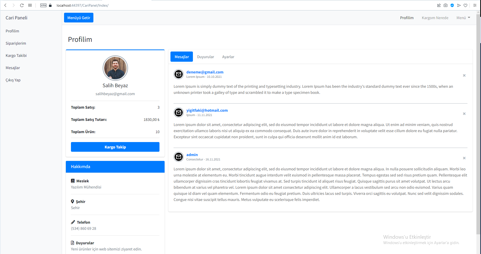Open Kargom Nerede in top navbar
The image size is (481, 254).
coord(435,18)
